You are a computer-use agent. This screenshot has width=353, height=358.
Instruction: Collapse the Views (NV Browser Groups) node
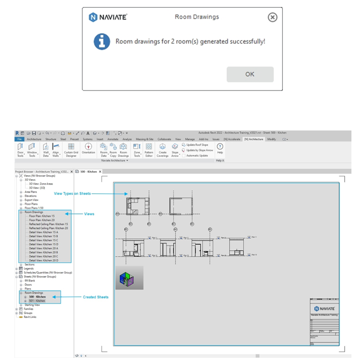[x=16, y=176]
